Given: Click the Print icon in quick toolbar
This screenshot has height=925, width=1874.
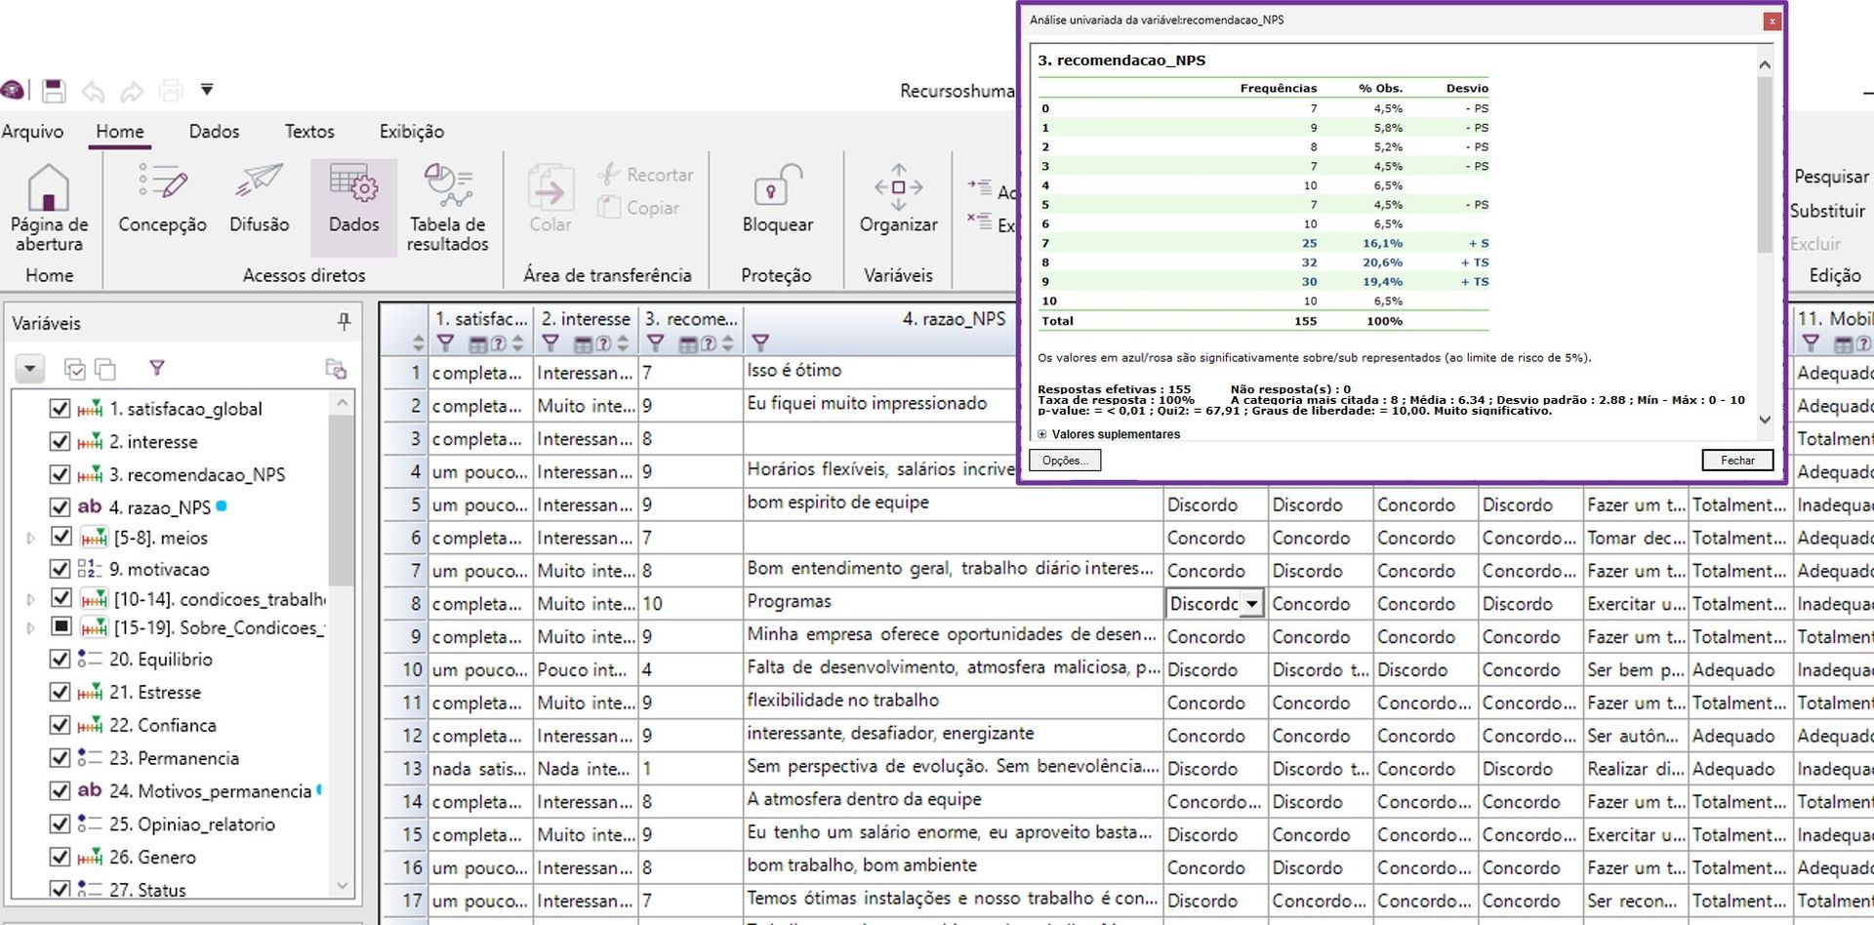Looking at the screenshot, I should [x=171, y=91].
